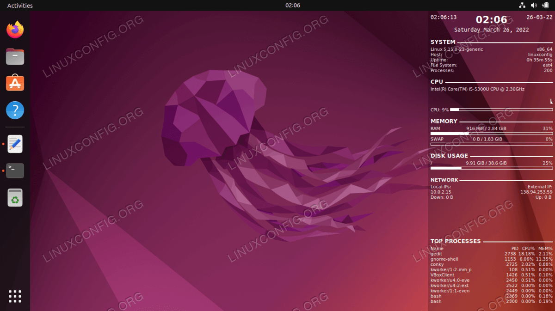
Task: Click the SYSTEM section header
Action: point(443,42)
